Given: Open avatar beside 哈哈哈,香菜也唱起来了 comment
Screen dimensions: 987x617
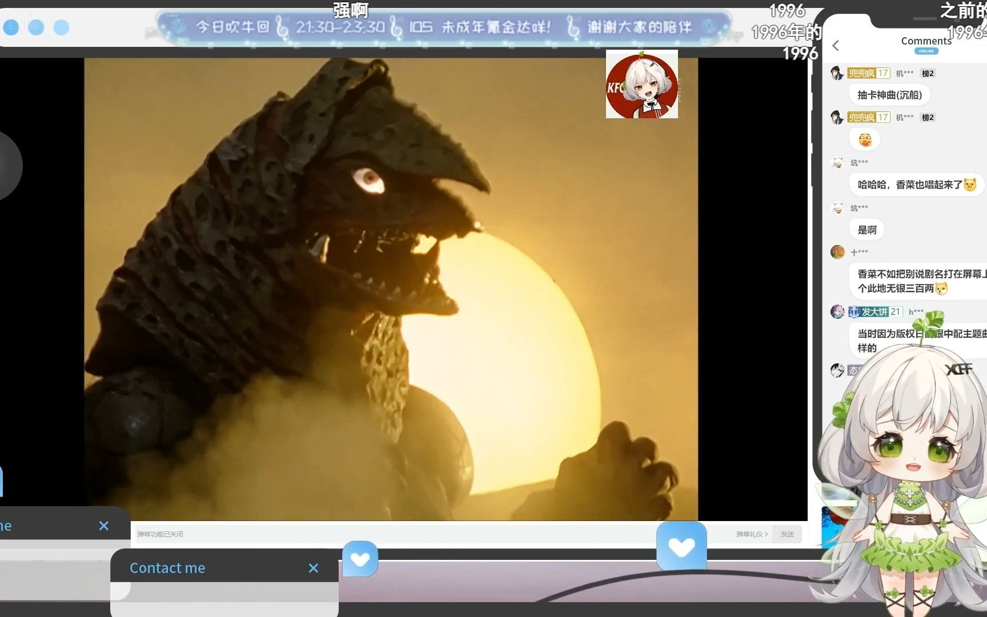Looking at the screenshot, I should point(837,163).
